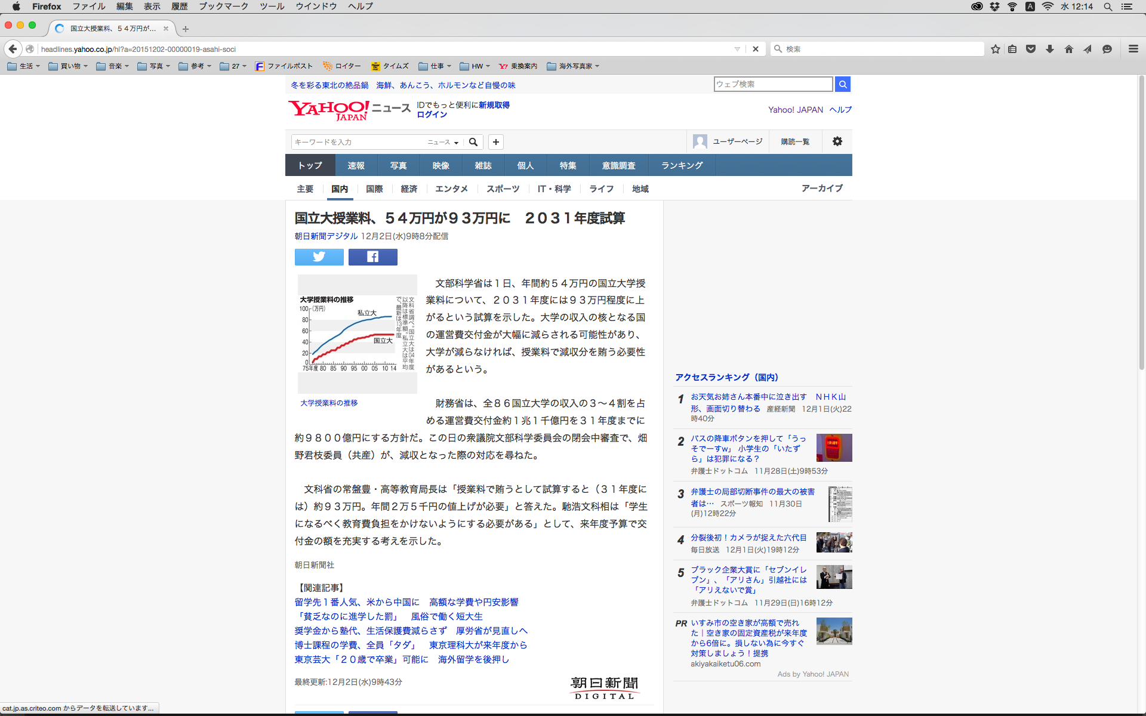The height and width of the screenshot is (716, 1146).
Task: Select the 経済 category tab
Action: (409, 189)
